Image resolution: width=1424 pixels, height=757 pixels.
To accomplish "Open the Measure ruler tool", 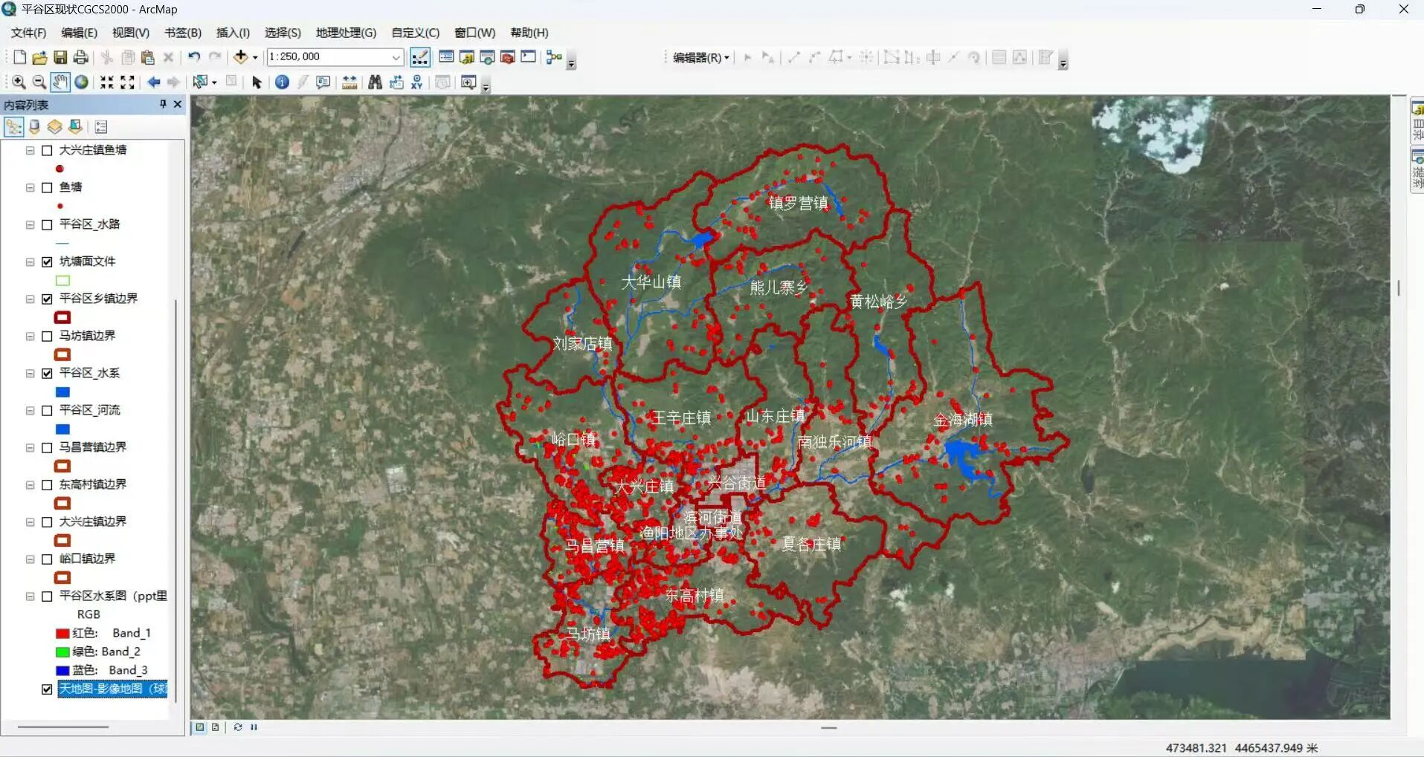I will click(349, 82).
